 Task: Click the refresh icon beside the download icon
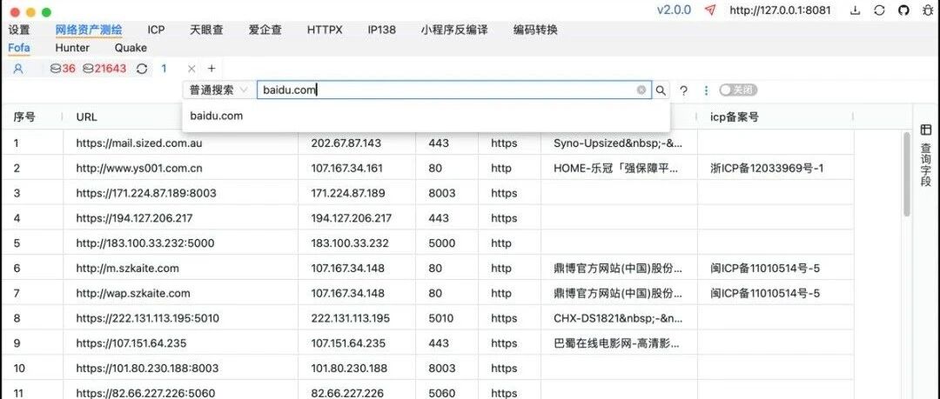coord(879,10)
